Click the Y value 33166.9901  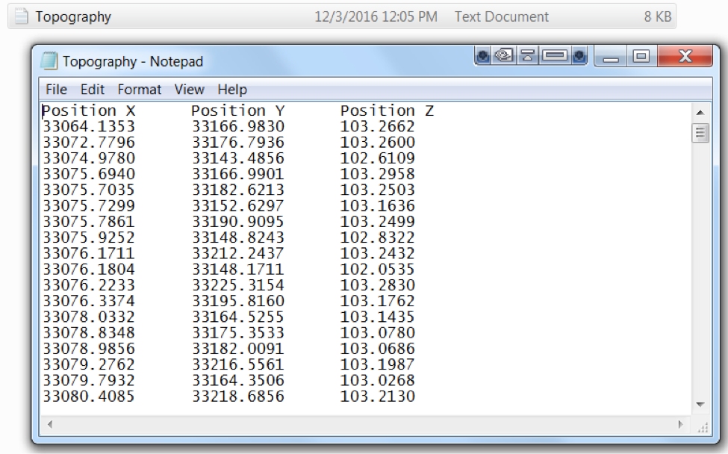[x=238, y=174]
